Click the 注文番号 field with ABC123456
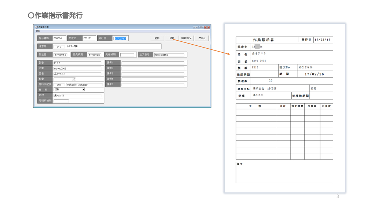 (x=169, y=55)
